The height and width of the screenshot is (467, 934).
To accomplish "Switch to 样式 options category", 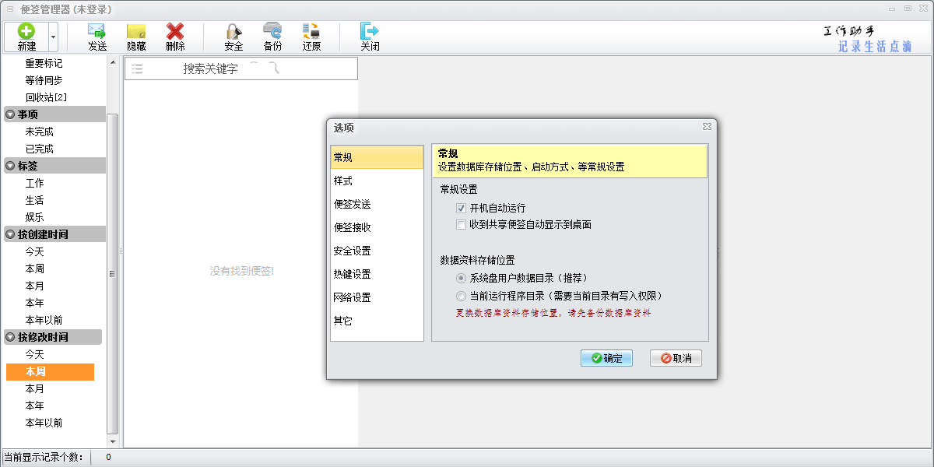I will 343,181.
